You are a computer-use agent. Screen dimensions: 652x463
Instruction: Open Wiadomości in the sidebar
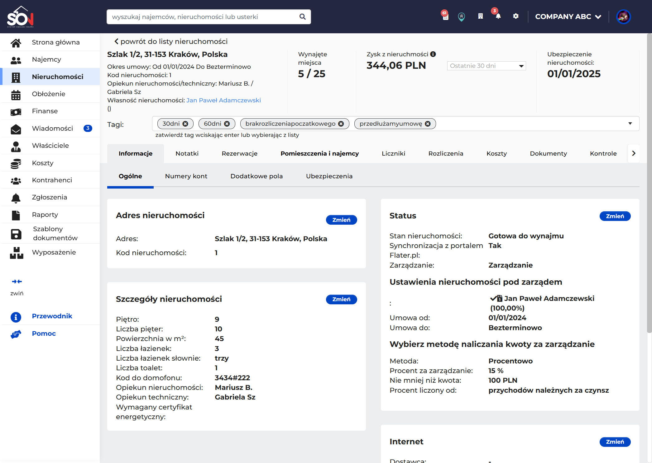(x=50, y=128)
